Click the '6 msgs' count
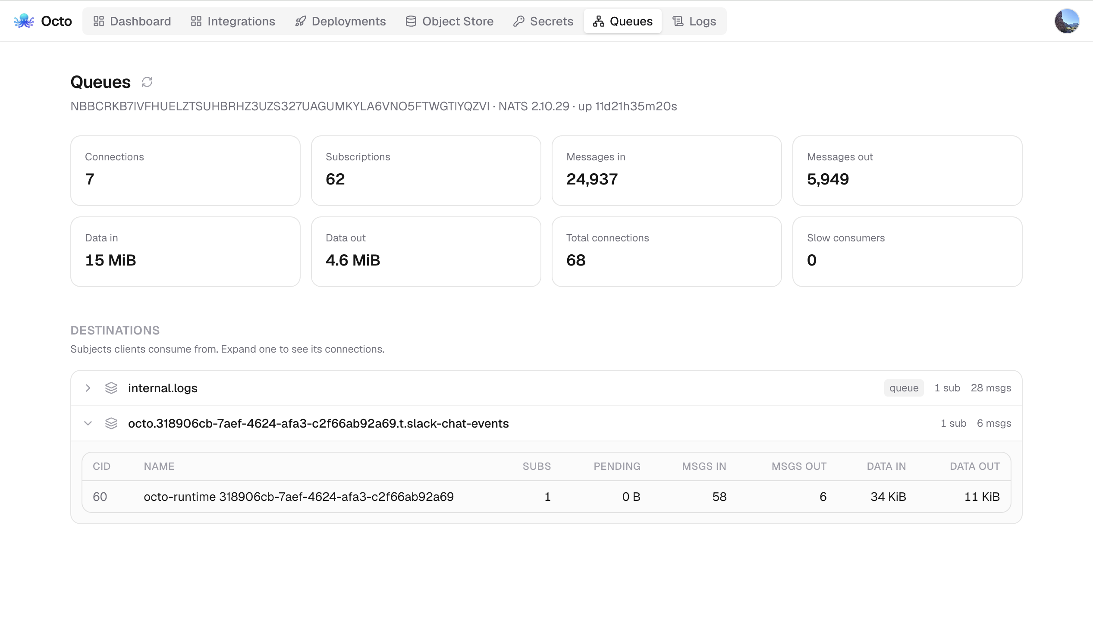Viewport: 1093px width, 619px height. [x=994, y=423]
